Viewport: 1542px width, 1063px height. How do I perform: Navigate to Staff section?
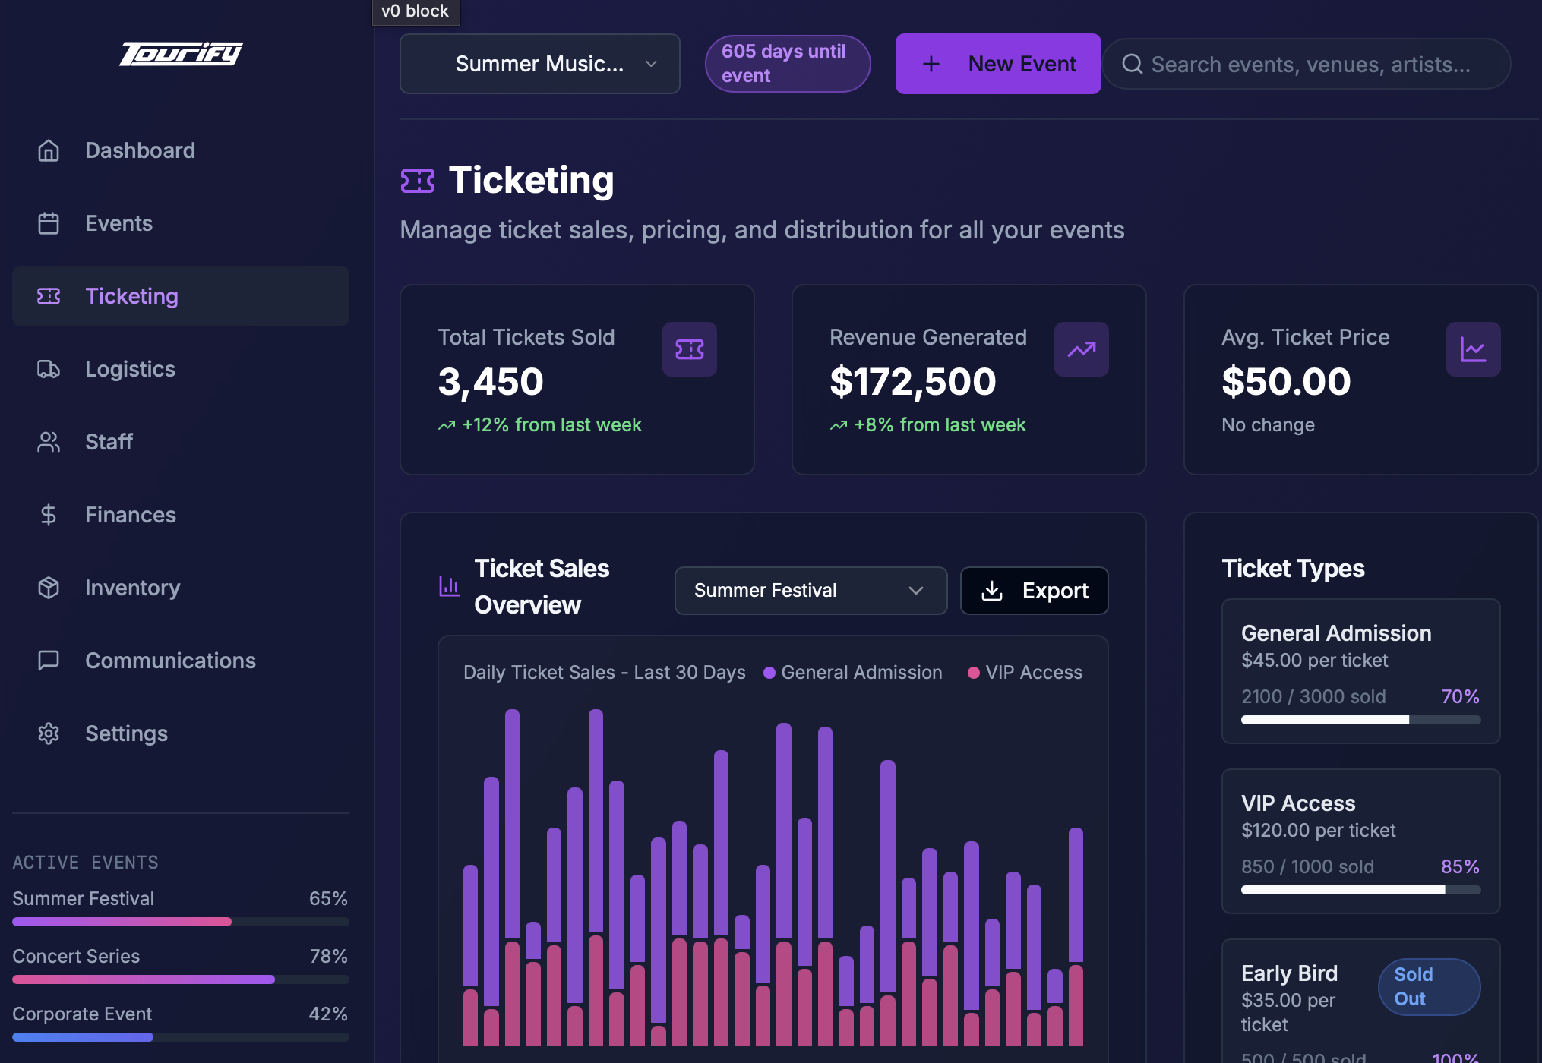tap(181, 442)
